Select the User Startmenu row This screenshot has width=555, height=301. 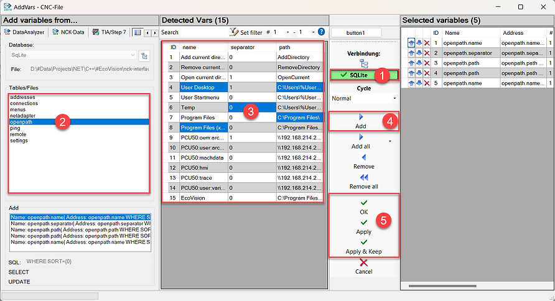[x=243, y=97]
